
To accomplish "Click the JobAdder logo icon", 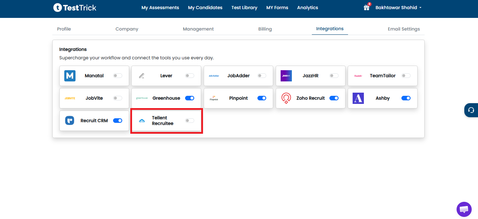I will click(214, 76).
